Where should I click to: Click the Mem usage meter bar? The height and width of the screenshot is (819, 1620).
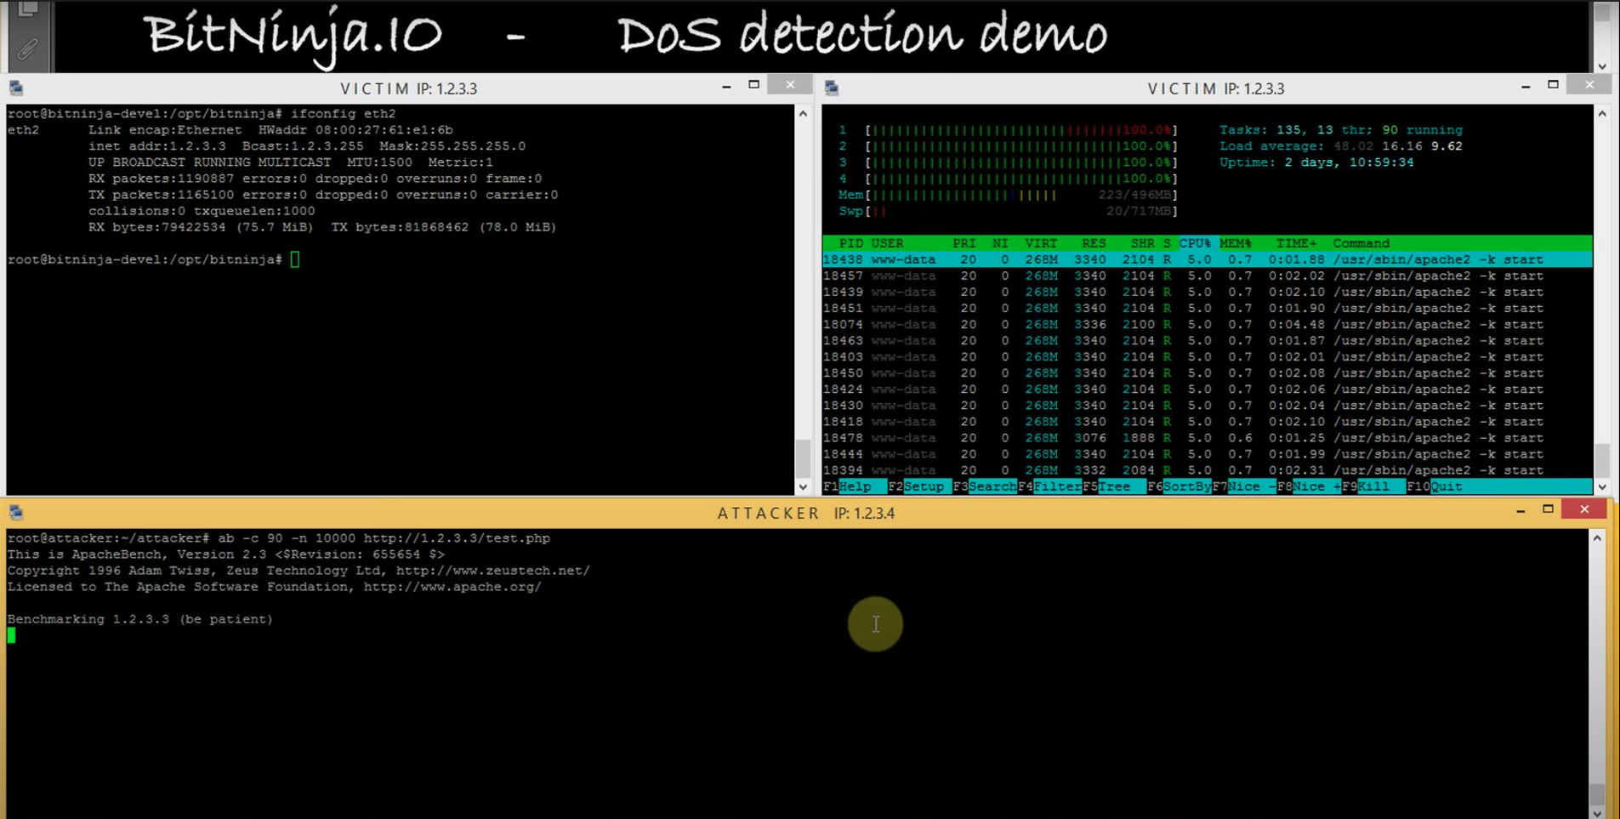(x=1021, y=195)
